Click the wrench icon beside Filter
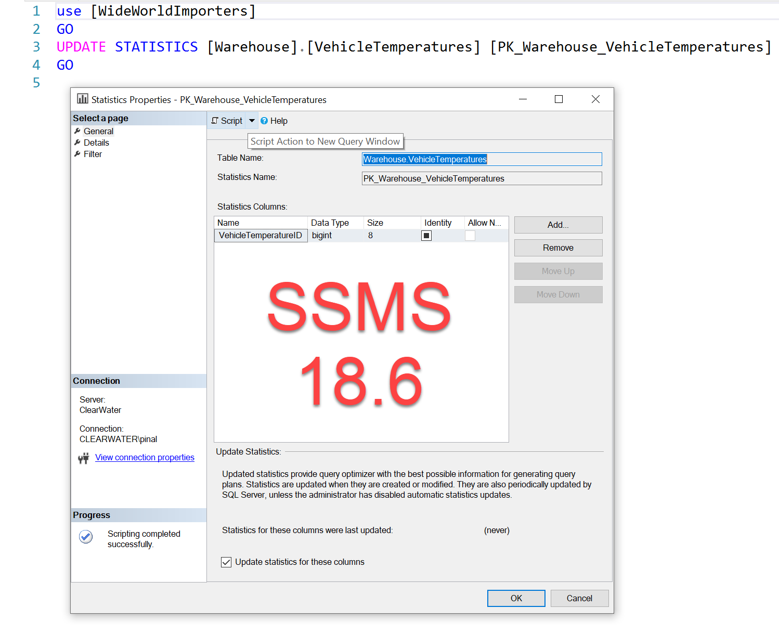 click(77, 154)
